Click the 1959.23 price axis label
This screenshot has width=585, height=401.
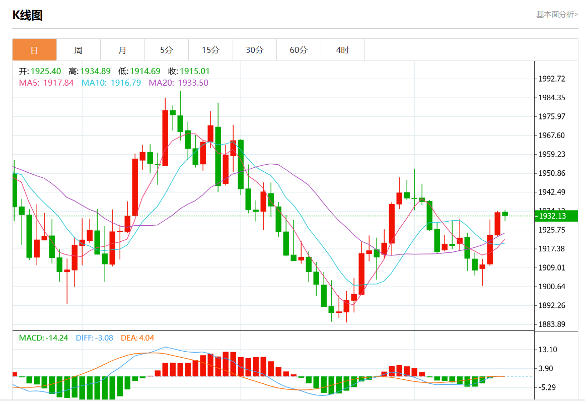click(551, 154)
